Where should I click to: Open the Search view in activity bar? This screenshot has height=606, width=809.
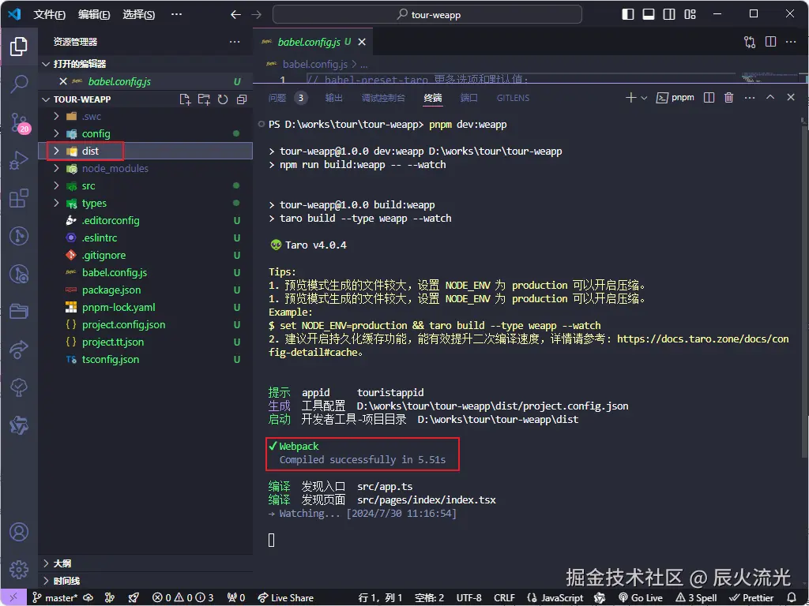point(19,84)
